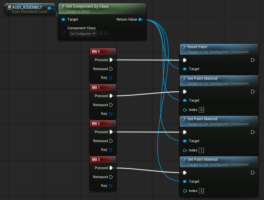The image size is (264, 200).
Task: Click the Target pin on Get Component by Class
Action: pos(64,19)
